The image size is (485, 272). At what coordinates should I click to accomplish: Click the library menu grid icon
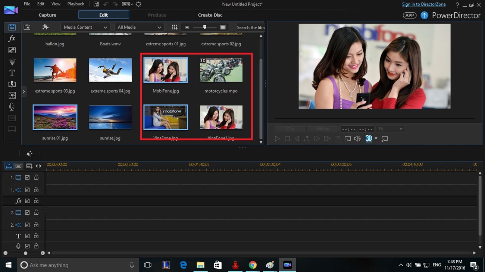tap(174, 27)
